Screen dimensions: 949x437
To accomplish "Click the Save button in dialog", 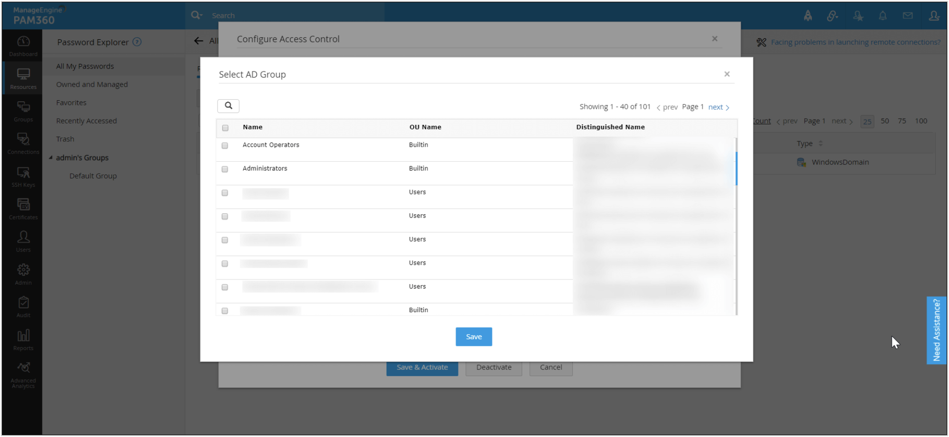I will coord(474,337).
